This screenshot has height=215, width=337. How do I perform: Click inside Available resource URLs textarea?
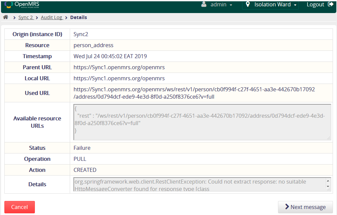pos(202,122)
